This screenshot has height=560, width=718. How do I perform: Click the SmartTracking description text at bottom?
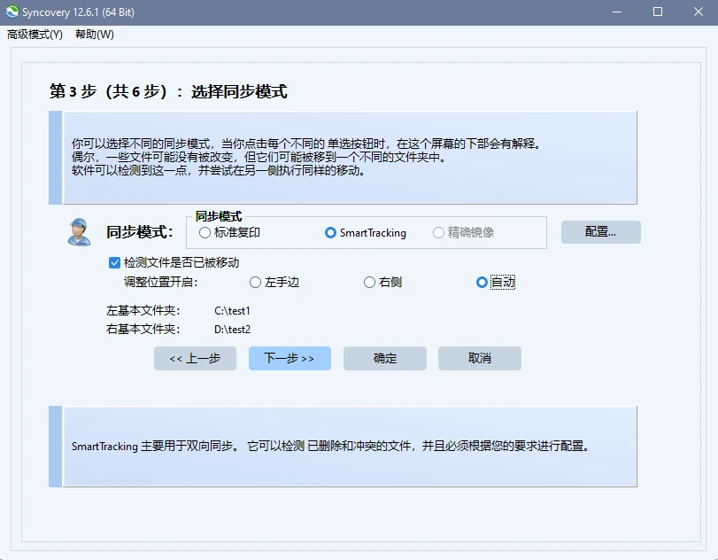[330, 446]
